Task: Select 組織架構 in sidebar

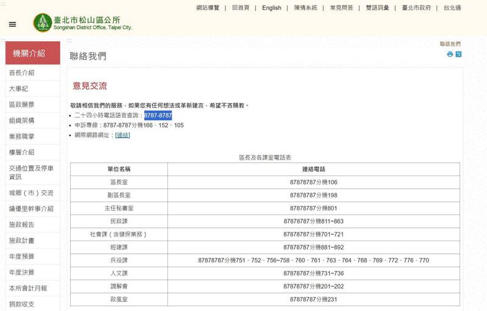Action: coord(21,120)
